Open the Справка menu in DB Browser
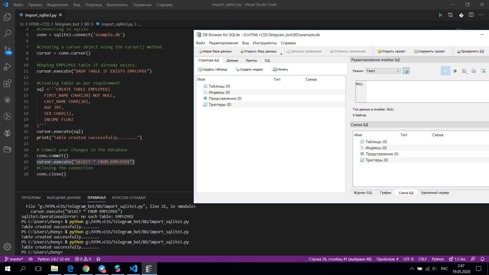489x275 pixels. point(288,43)
